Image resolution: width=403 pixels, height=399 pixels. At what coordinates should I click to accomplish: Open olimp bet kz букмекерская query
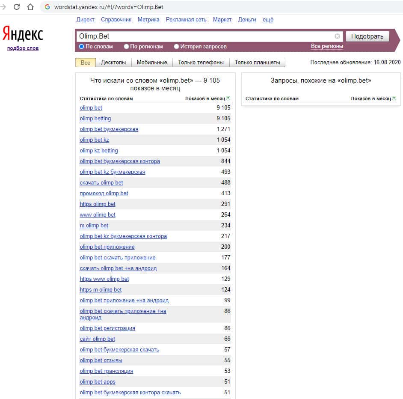click(113, 172)
